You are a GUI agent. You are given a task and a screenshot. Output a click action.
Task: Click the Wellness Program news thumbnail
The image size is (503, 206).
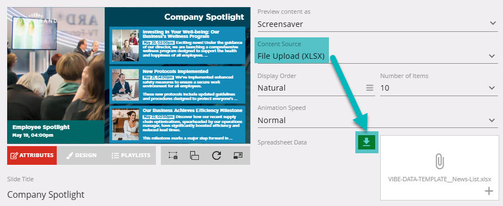coord(126,46)
